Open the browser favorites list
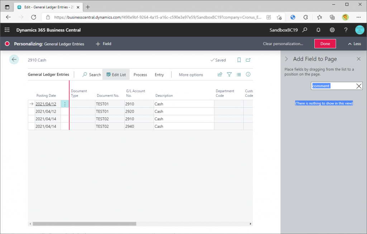 [x=319, y=17]
